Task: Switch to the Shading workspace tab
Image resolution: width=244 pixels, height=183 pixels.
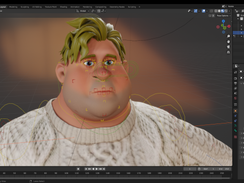Action: (x=64, y=7)
